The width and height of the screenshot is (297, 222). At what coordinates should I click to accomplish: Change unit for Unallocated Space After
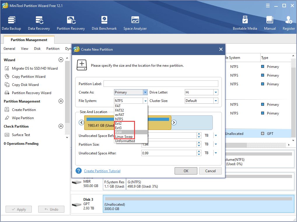[216, 153]
